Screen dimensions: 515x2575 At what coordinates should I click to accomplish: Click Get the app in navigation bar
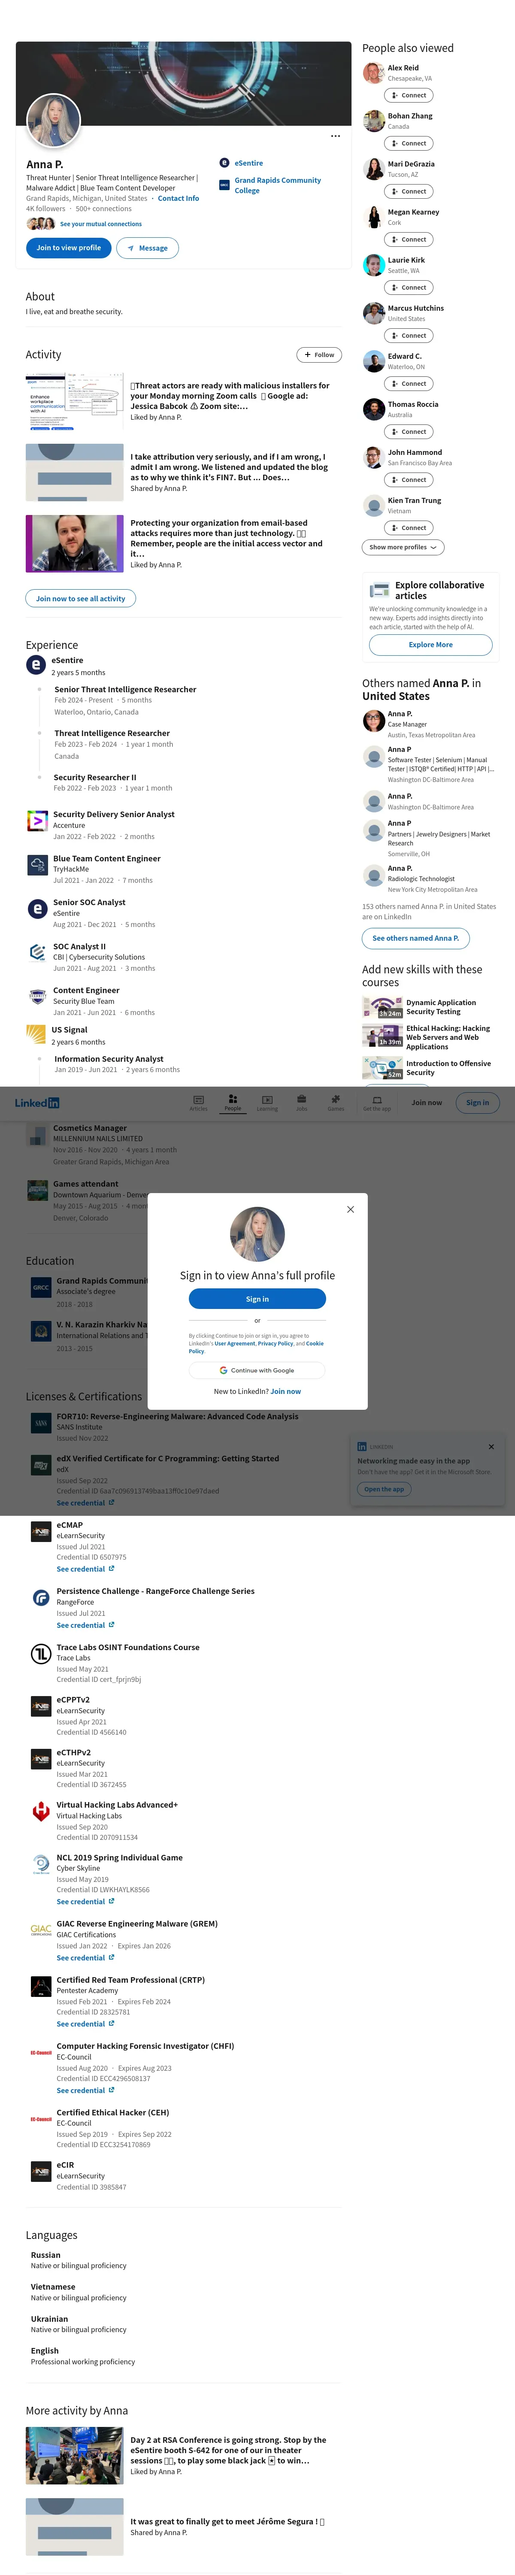point(377,1103)
